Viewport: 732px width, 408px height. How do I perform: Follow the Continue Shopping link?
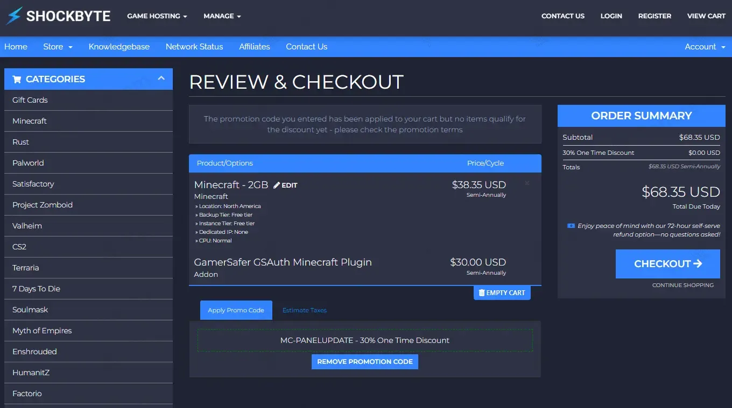[682, 285]
